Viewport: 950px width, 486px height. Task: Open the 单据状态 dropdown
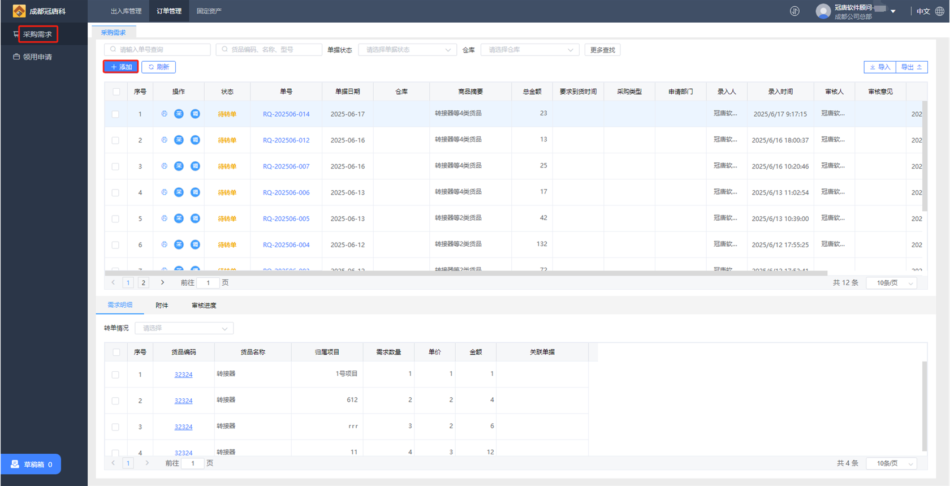click(407, 50)
